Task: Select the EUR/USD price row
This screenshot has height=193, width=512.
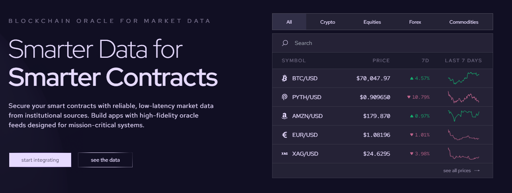Action: tap(382, 135)
